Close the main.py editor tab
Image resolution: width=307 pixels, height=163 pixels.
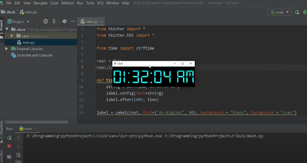coord(101,21)
